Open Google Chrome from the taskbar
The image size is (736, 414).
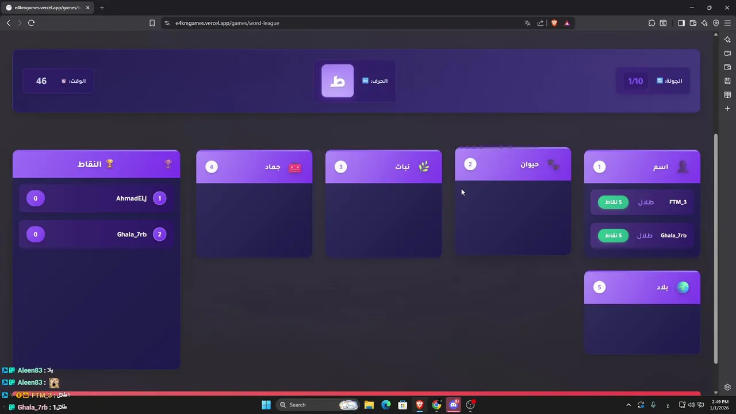[436, 405]
